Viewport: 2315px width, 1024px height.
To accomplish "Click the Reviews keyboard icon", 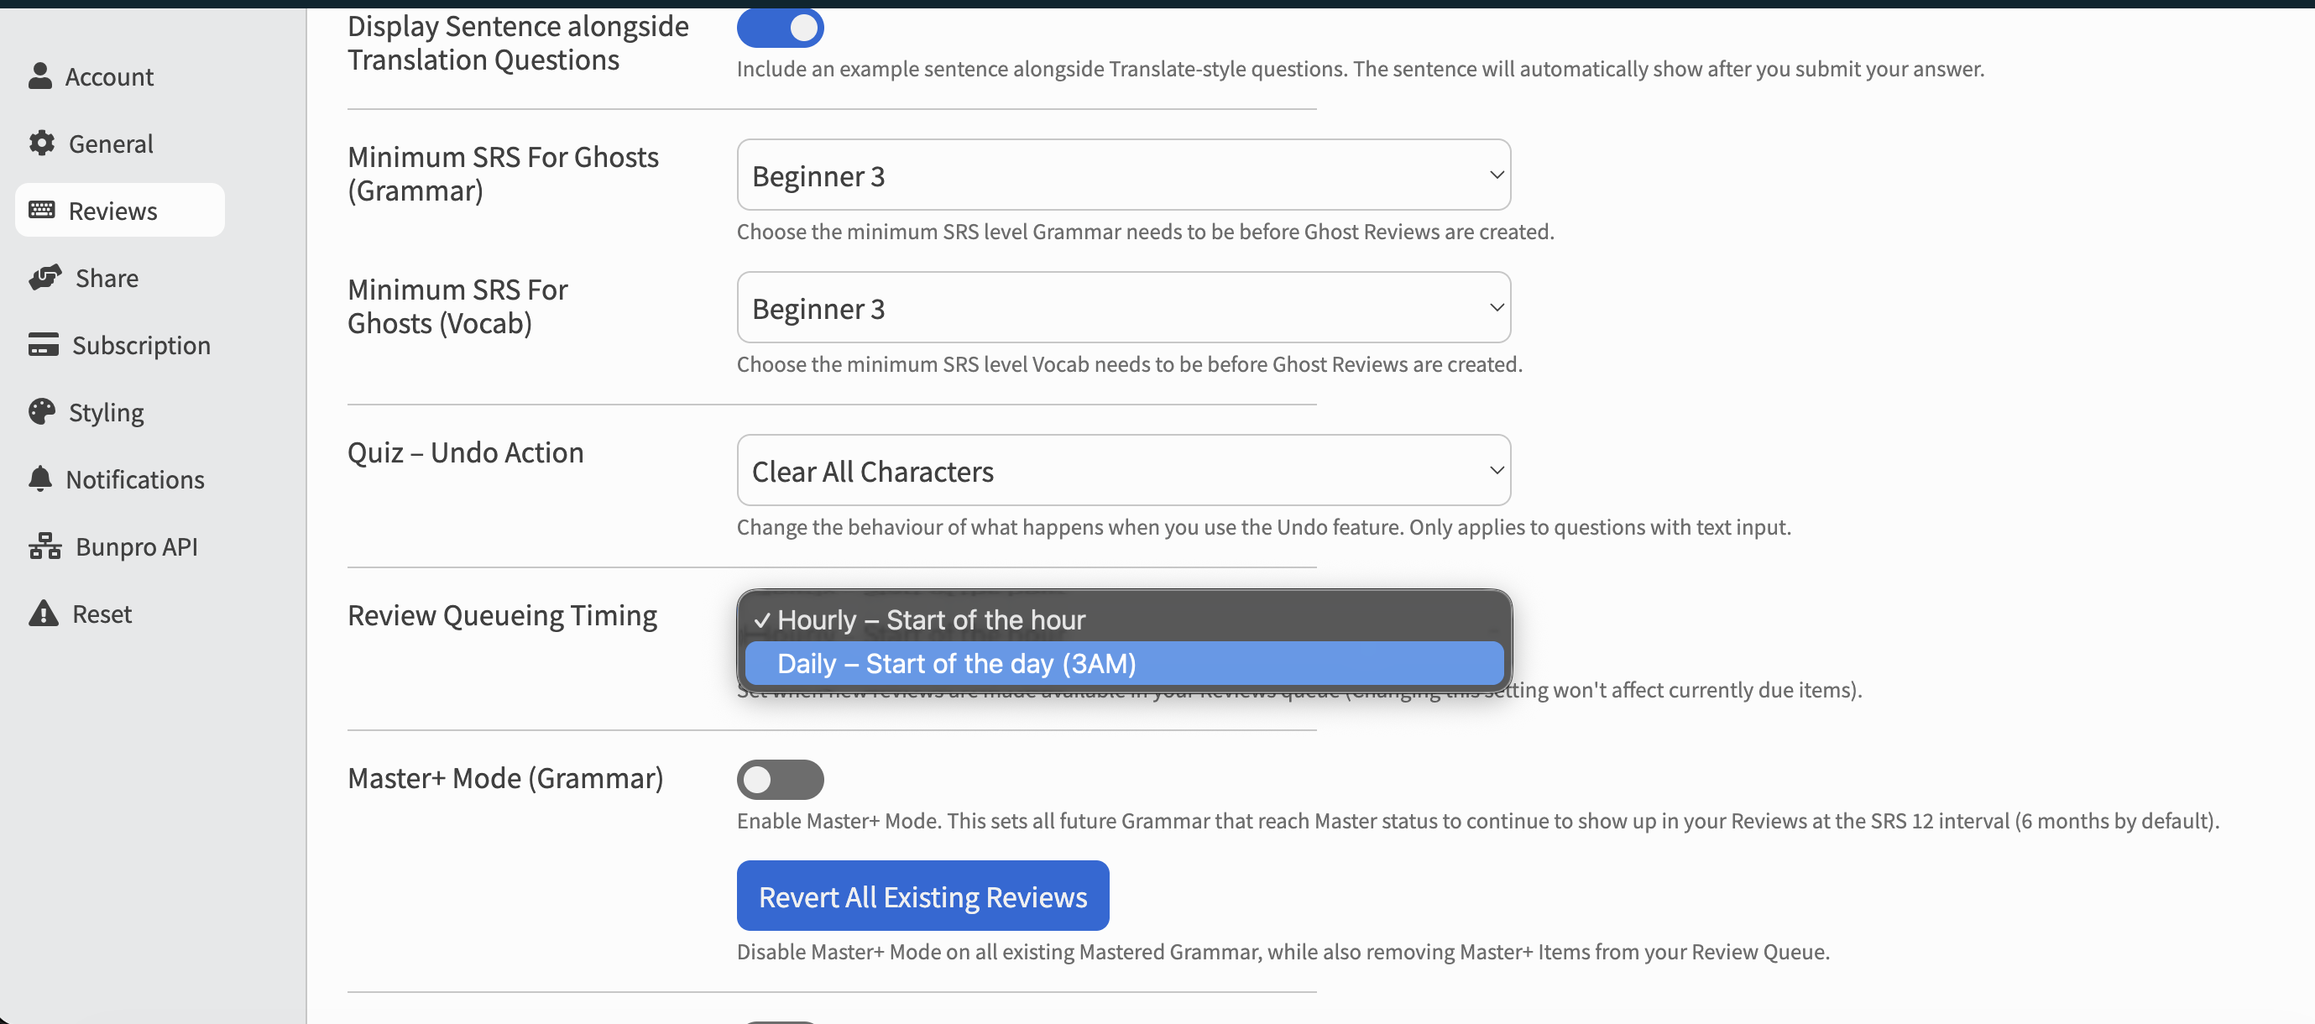I will click(41, 211).
